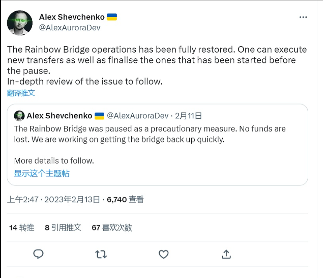Click the Ukraine flag beside the top author name

click(x=112, y=17)
